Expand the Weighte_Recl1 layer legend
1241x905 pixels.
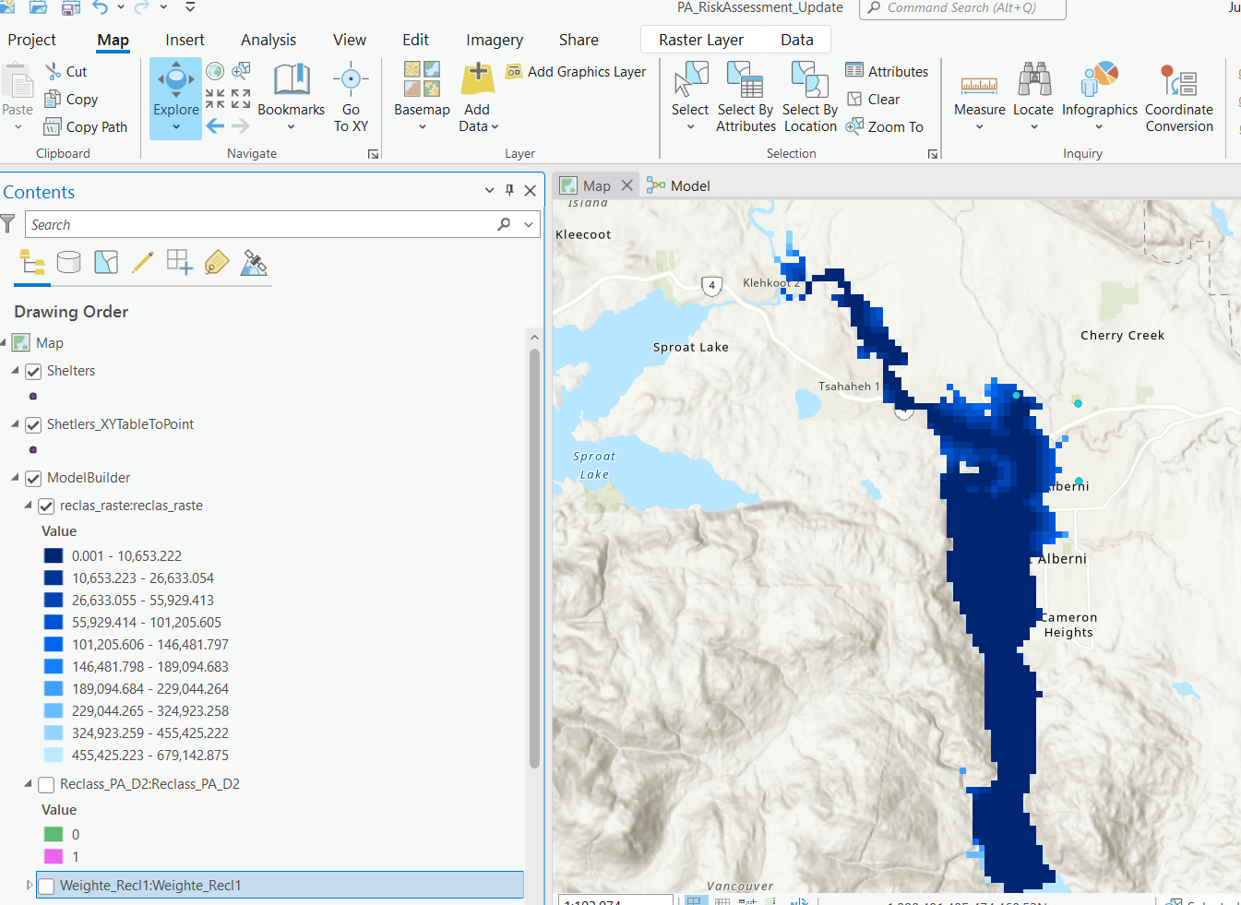pos(30,886)
